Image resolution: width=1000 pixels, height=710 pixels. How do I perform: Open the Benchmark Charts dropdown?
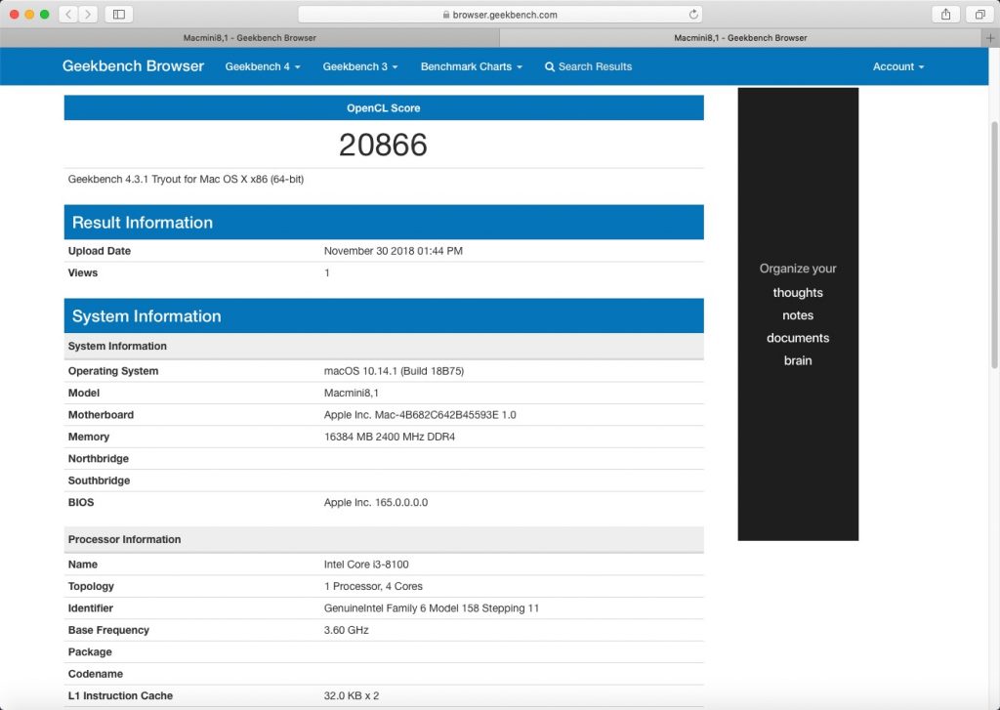coord(471,66)
